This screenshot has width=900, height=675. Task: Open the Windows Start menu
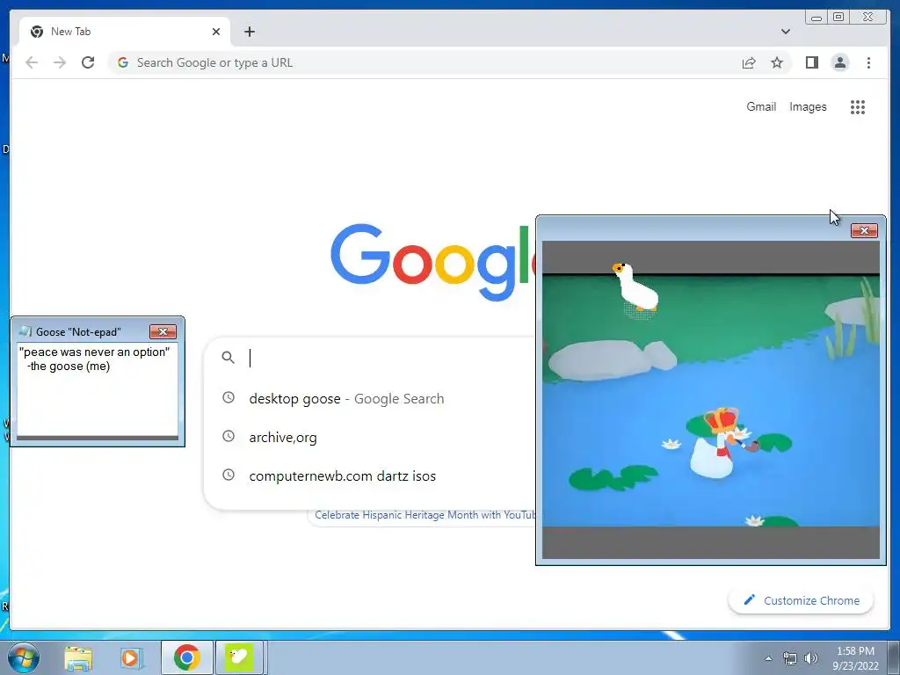(24, 657)
